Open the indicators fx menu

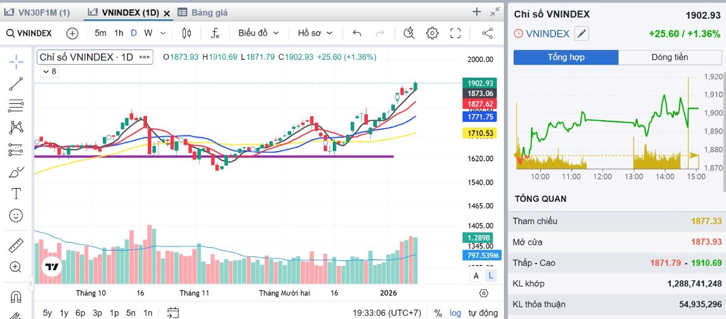215,33
